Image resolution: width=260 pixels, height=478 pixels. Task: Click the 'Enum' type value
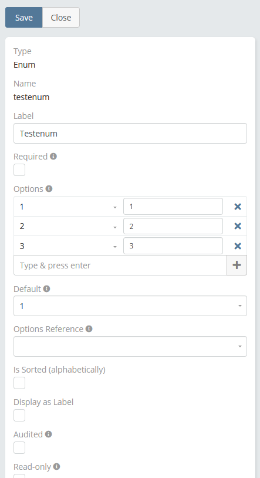(x=24, y=65)
